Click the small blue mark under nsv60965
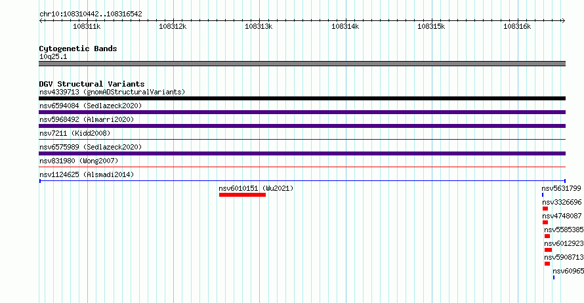This screenshot has width=584, height=303. click(554, 277)
